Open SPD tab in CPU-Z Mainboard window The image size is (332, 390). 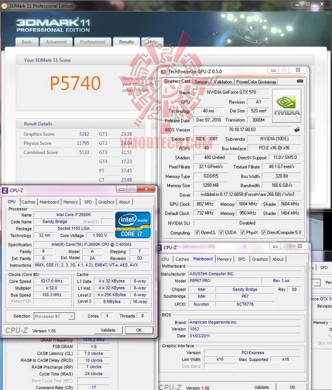click(242, 259)
